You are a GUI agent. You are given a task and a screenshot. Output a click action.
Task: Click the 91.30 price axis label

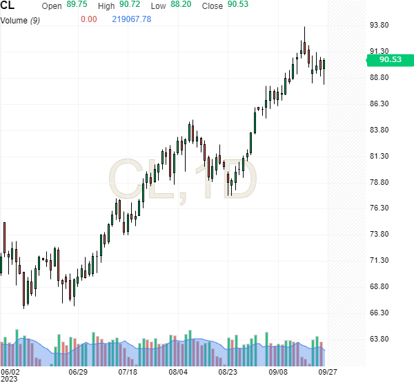pyautogui.click(x=379, y=51)
